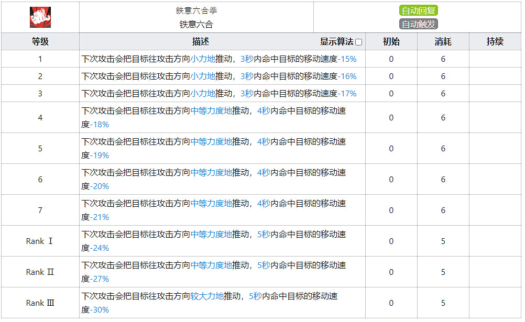Screen dimensions: 525x322
Task: Select the Rank Ⅲ level cell
Action: pyautogui.click(x=40, y=303)
